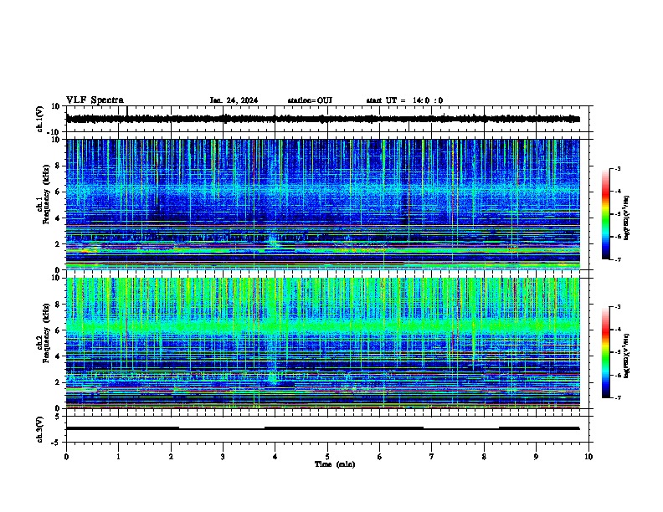Click the ch.2 spectrogram color scale bar

605,352
